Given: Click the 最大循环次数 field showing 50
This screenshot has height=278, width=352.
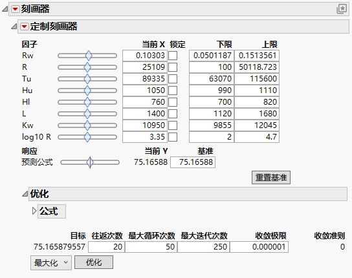Looking at the screenshot, I should [x=151, y=247].
